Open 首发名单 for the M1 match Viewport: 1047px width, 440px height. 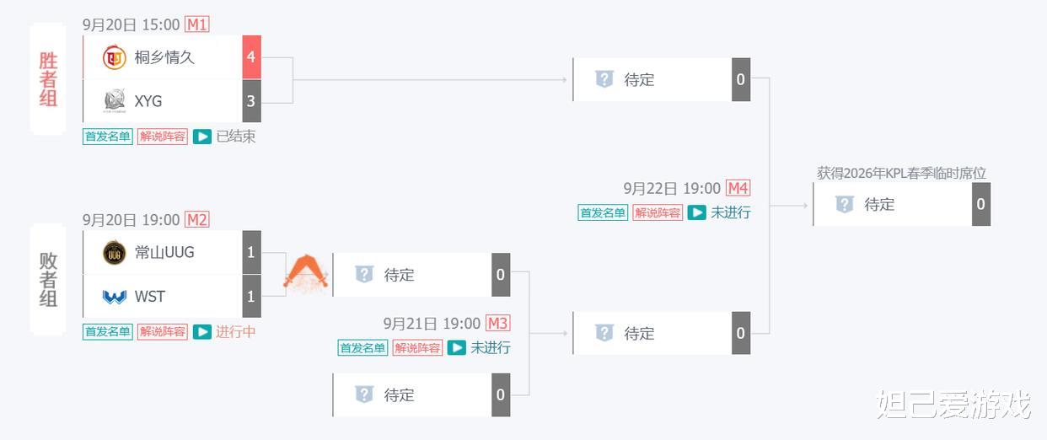coord(108,137)
